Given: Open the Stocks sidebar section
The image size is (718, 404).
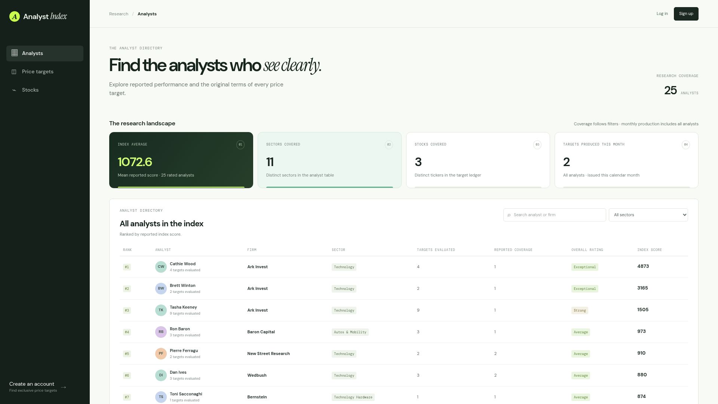Looking at the screenshot, I should 45,90.
